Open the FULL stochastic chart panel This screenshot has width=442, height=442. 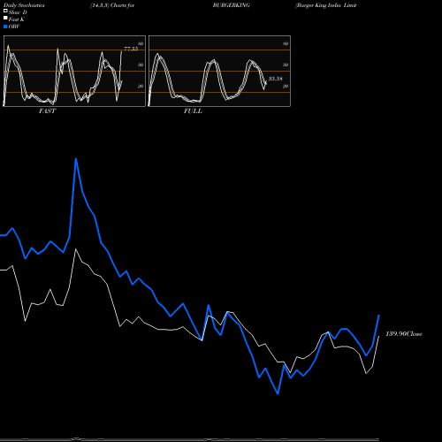pos(219,71)
